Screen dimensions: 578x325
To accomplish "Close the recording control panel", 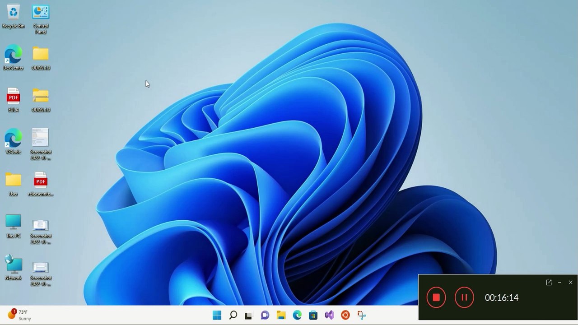I will 571,283.
